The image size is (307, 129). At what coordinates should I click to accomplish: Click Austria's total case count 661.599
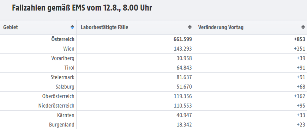183,39
